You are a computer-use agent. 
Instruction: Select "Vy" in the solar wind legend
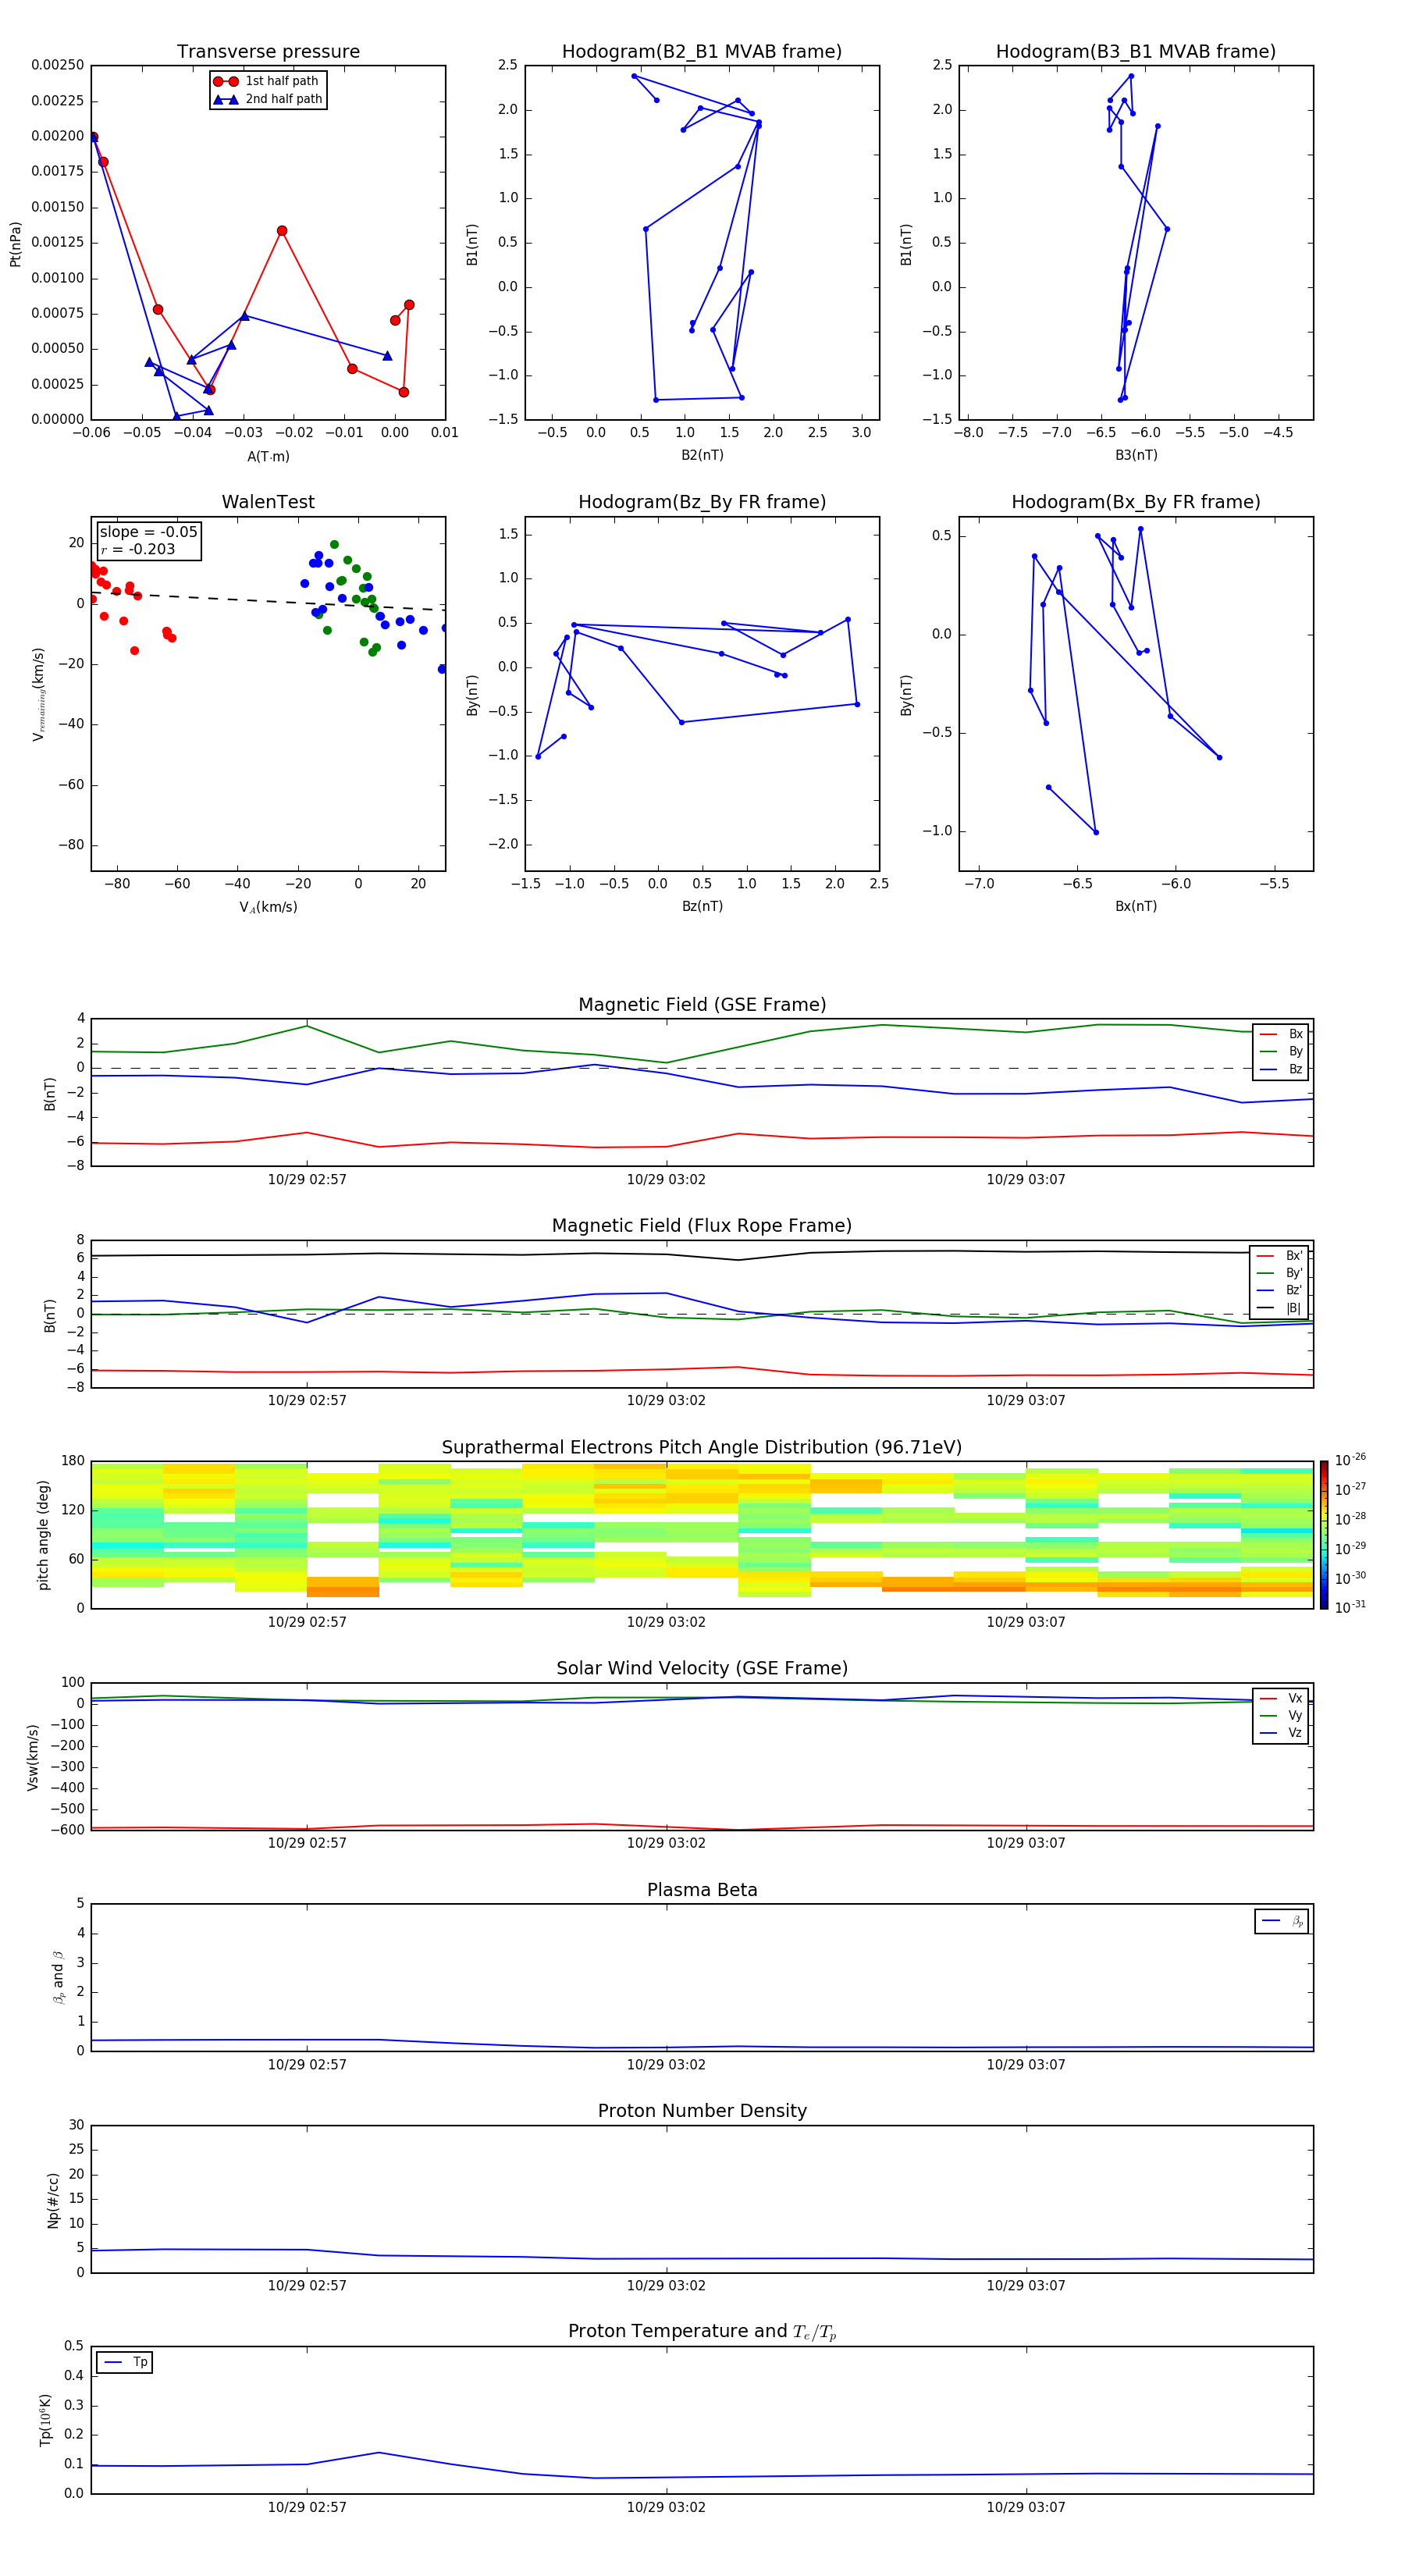coord(1281,1716)
